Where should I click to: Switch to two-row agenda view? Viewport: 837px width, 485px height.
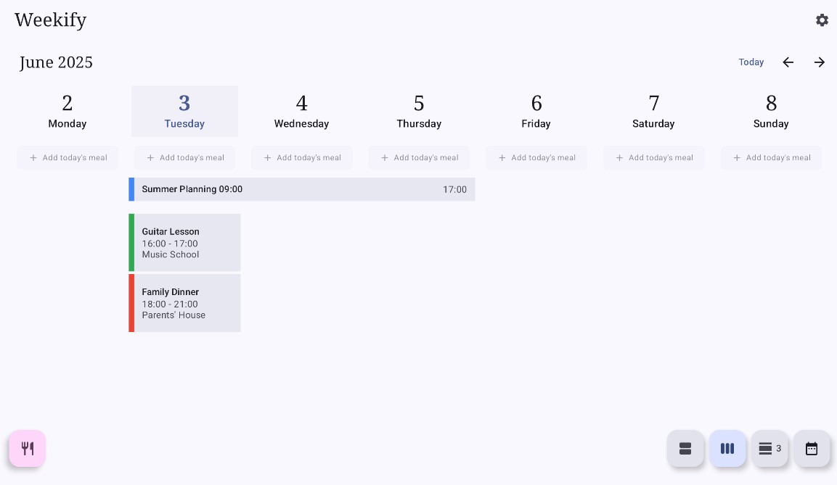[685, 448]
